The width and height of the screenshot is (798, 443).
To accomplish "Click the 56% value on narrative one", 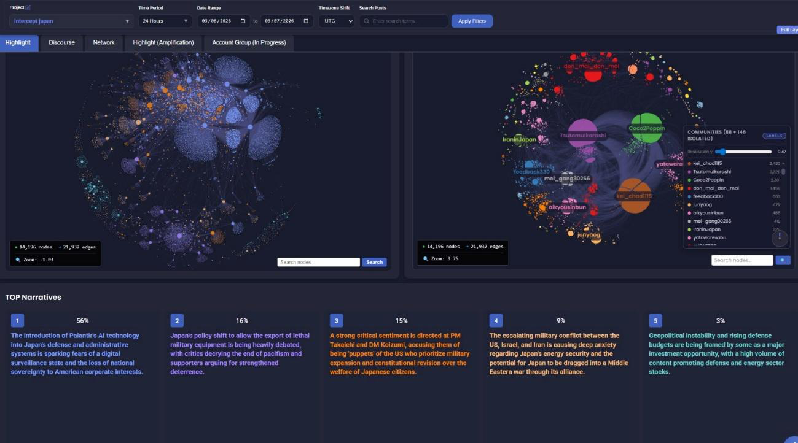I will [82, 320].
